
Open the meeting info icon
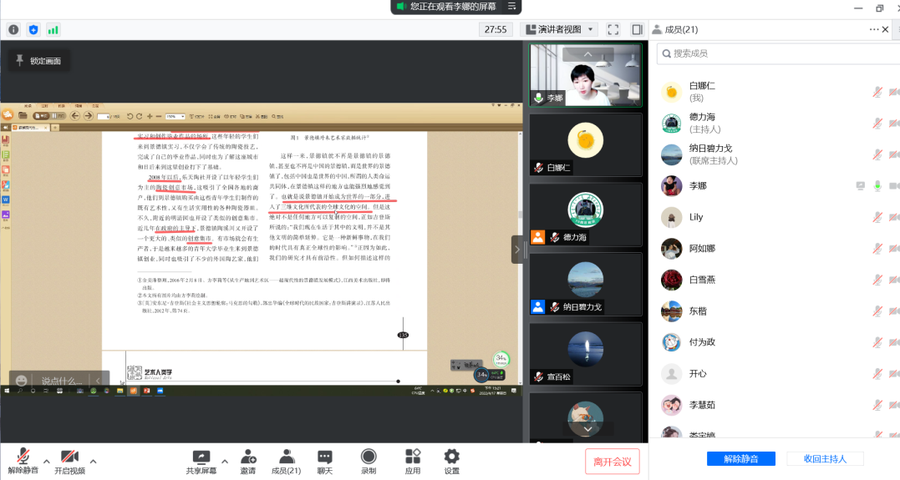click(x=13, y=29)
